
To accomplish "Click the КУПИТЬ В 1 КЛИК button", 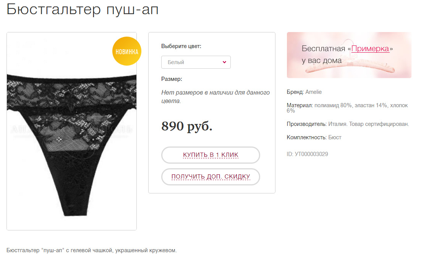I will [x=211, y=155].
